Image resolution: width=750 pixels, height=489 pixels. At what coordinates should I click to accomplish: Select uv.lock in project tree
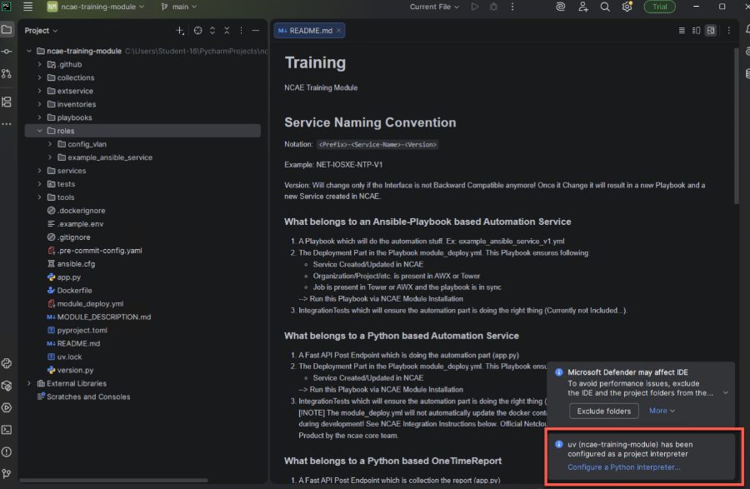tap(64, 357)
